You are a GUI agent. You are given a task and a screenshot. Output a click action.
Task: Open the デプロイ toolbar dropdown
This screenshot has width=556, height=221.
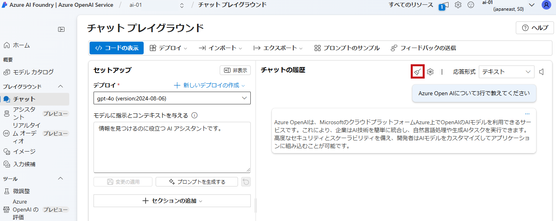coord(168,48)
